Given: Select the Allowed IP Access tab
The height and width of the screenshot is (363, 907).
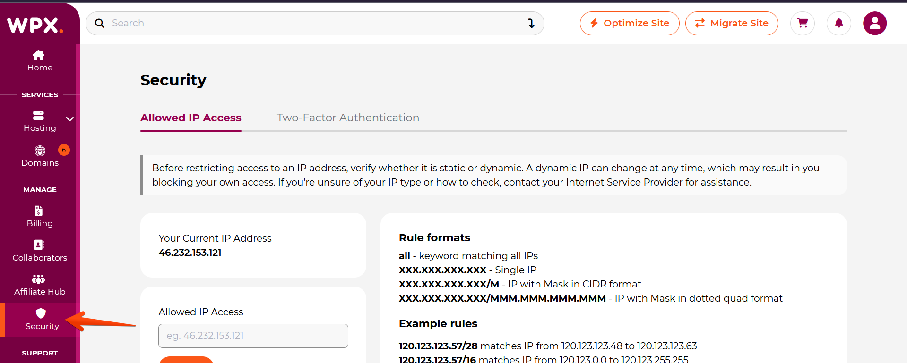Looking at the screenshot, I should 191,118.
